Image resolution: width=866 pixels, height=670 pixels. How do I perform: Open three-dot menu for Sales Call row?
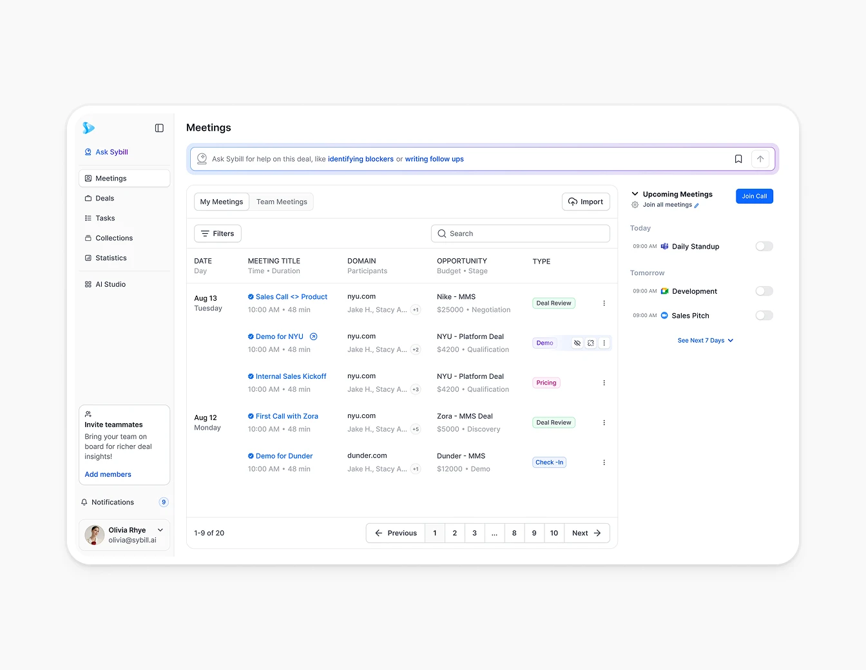pos(604,303)
